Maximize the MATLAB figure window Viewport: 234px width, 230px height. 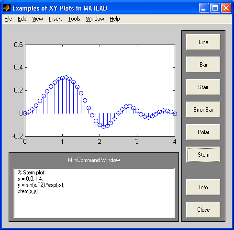pos(215,8)
